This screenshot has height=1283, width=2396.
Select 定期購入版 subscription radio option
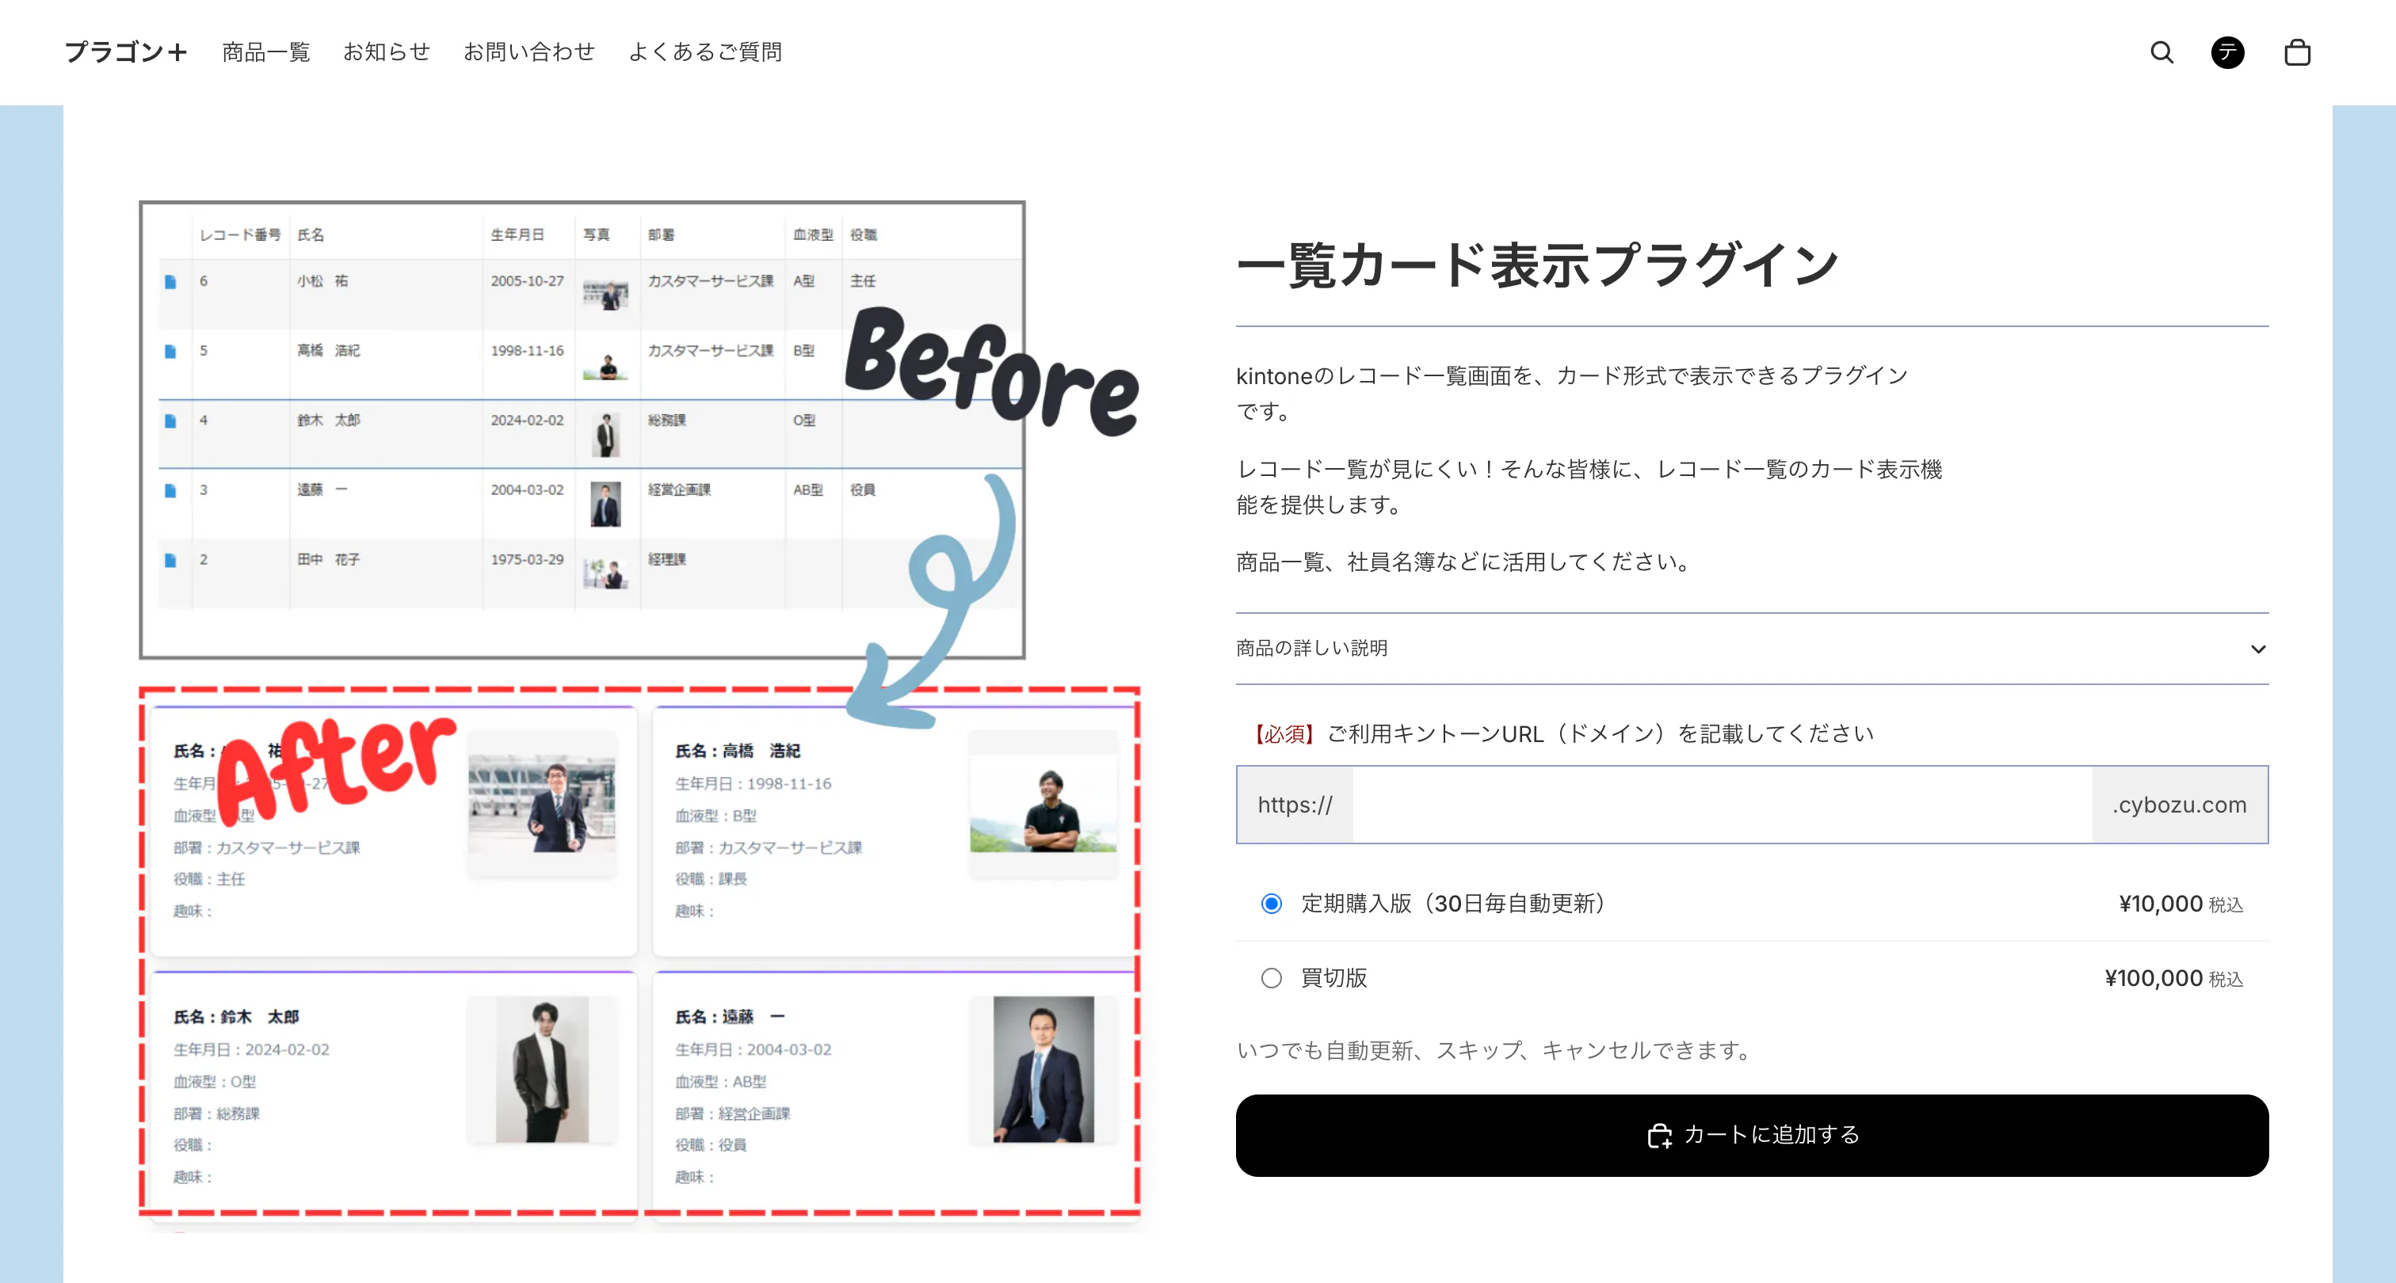point(1272,904)
